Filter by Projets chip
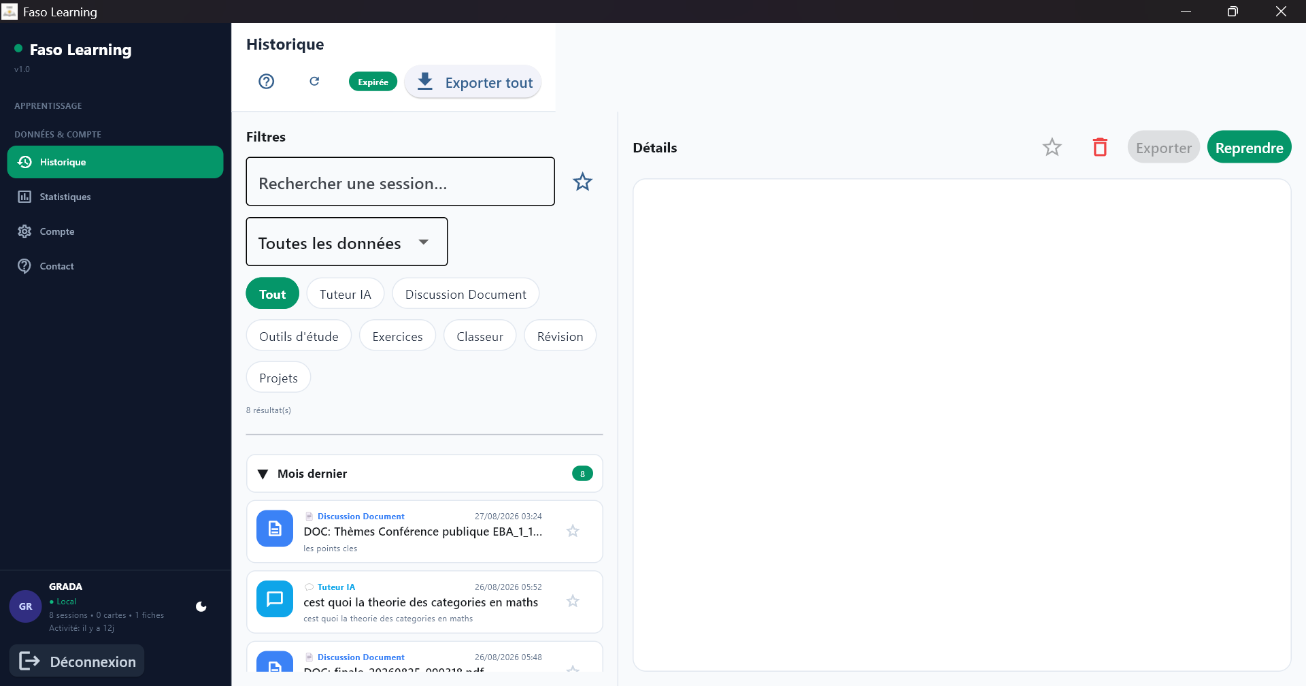 point(278,378)
